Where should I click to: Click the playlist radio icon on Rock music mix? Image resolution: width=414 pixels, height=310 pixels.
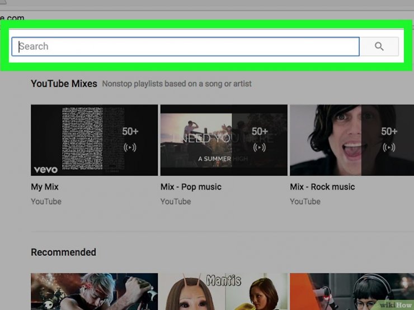coord(389,147)
